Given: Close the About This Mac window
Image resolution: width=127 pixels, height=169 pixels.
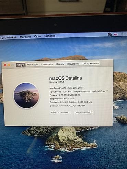Looking at the screenshot, I should [5, 65].
